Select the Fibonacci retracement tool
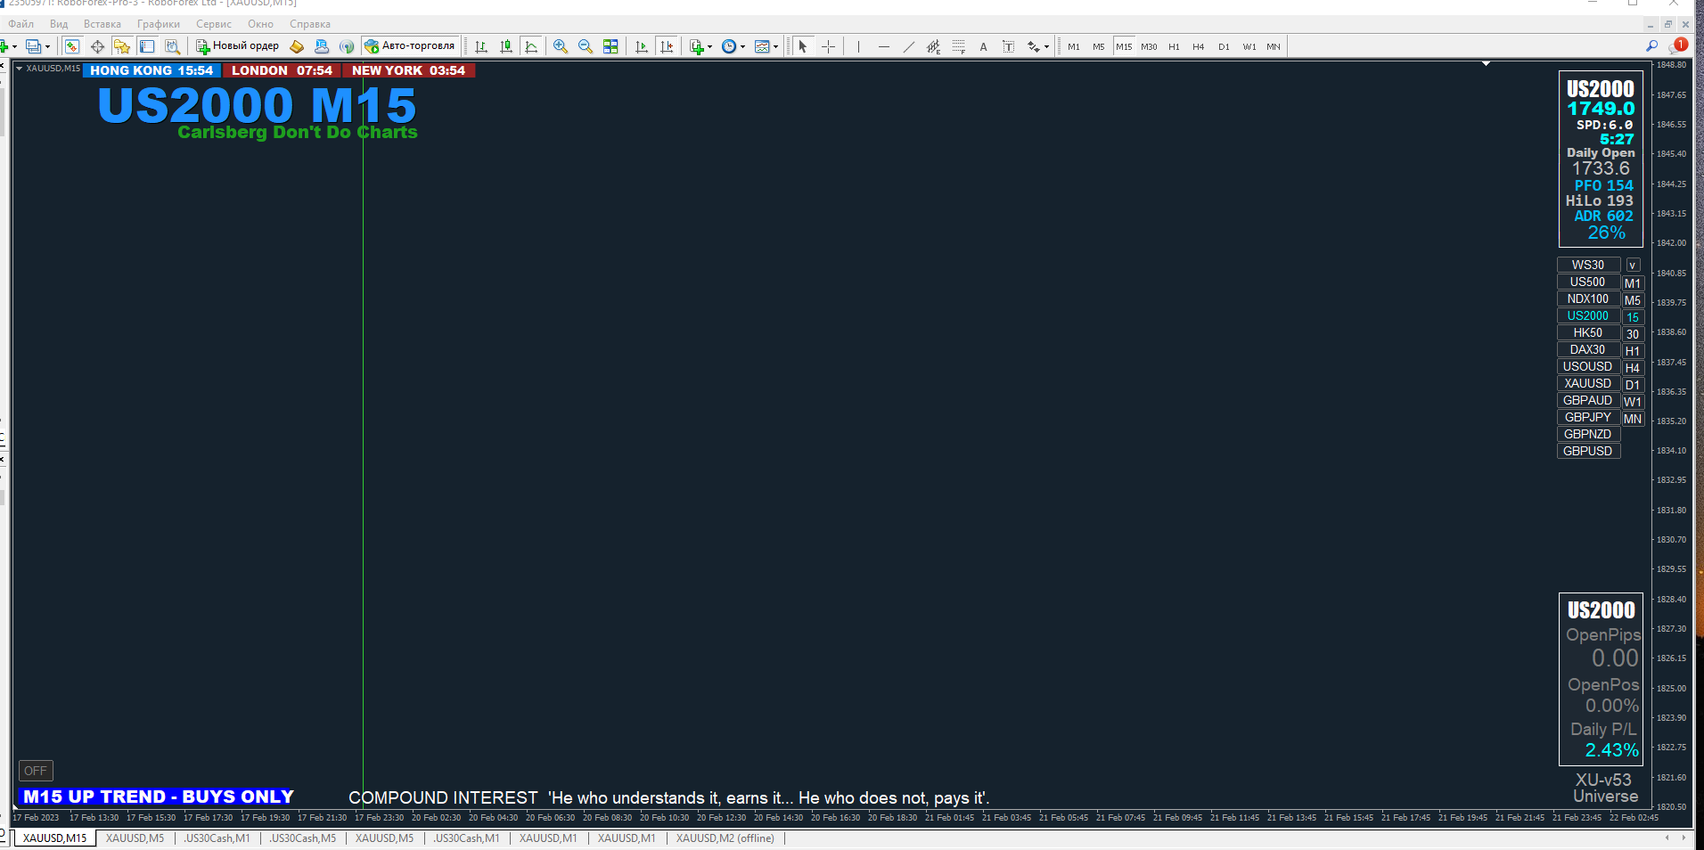 point(958,46)
